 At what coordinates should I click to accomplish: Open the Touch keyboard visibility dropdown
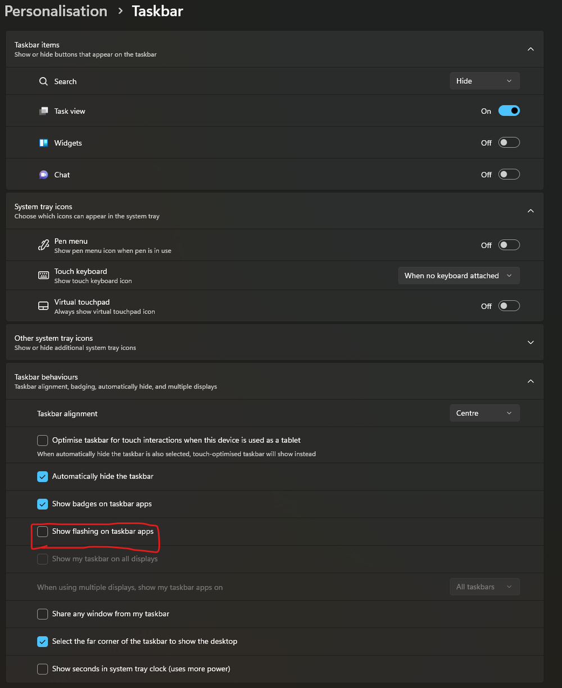point(458,275)
